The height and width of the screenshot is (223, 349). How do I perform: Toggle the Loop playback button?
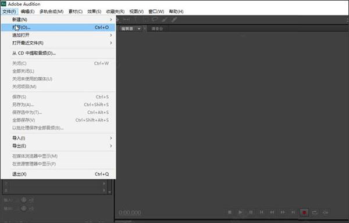point(315,213)
